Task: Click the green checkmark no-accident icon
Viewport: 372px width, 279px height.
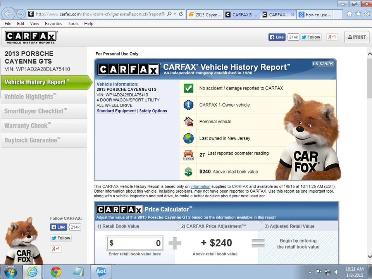Action: [x=188, y=88]
